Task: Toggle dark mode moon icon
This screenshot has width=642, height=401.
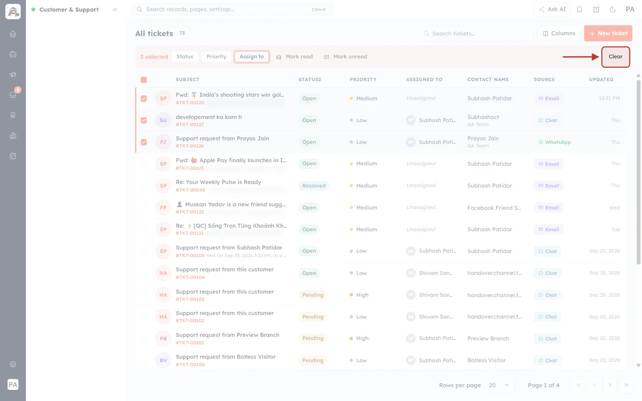Action: [613, 9]
